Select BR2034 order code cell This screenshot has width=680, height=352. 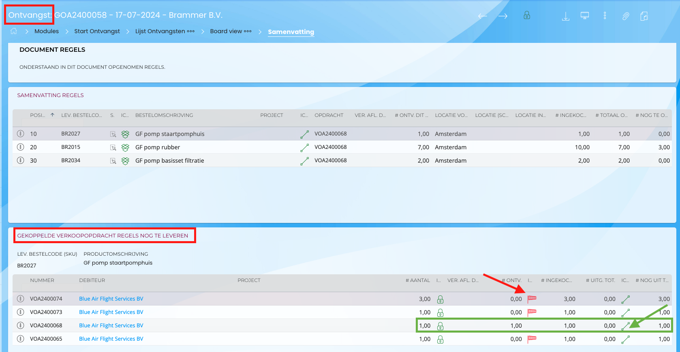71,160
